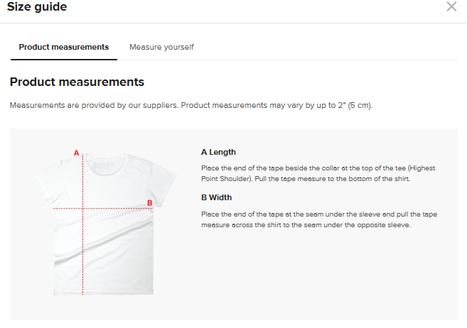Click the "B Width" heading
This screenshot has height=328, width=467.
216,197
